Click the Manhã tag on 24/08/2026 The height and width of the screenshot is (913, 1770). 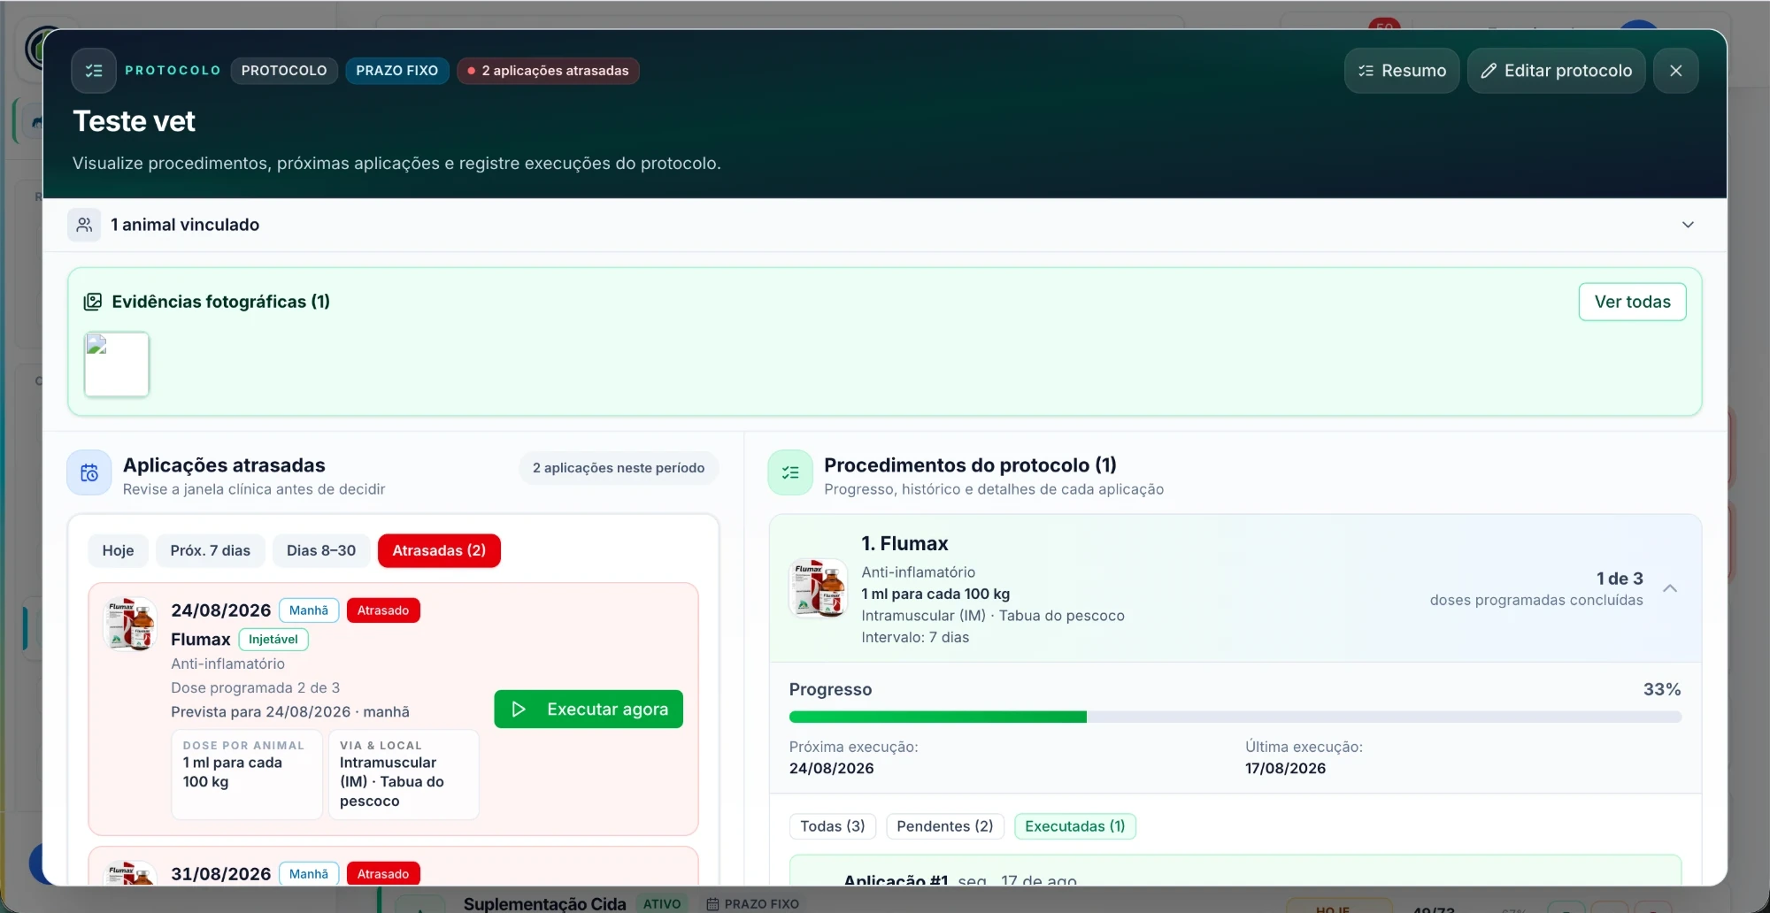pyautogui.click(x=309, y=610)
